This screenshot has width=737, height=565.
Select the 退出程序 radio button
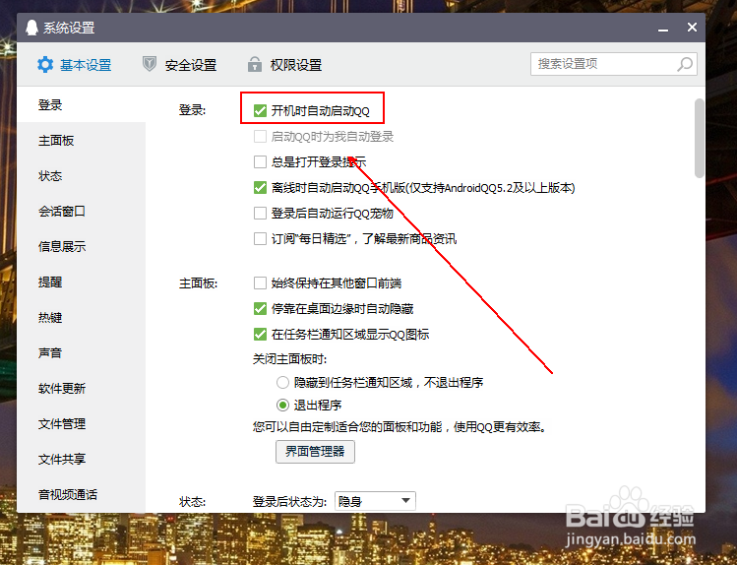(x=282, y=405)
